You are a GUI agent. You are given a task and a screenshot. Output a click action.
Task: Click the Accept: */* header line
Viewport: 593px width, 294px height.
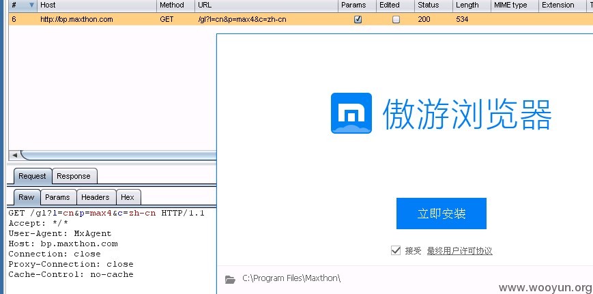pyautogui.click(x=38, y=223)
